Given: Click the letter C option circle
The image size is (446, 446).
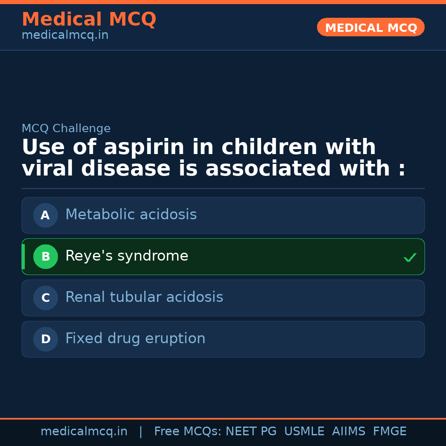Looking at the screenshot, I should [45, 298].
